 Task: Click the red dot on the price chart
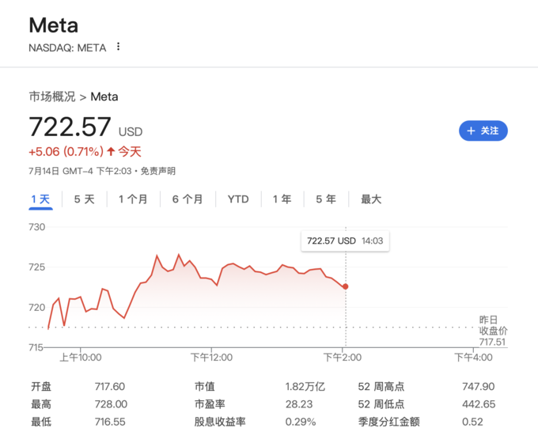tap(345, 286)
